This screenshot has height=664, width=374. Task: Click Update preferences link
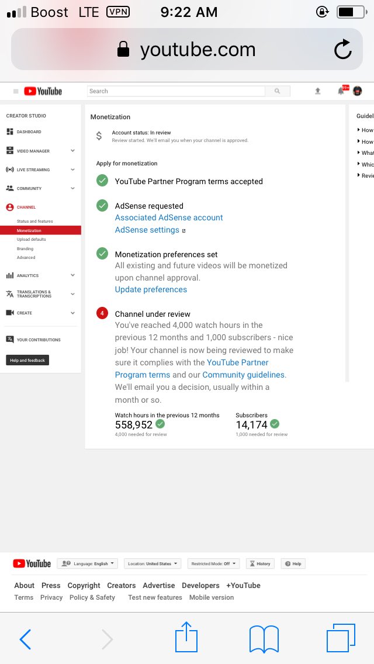151,289
